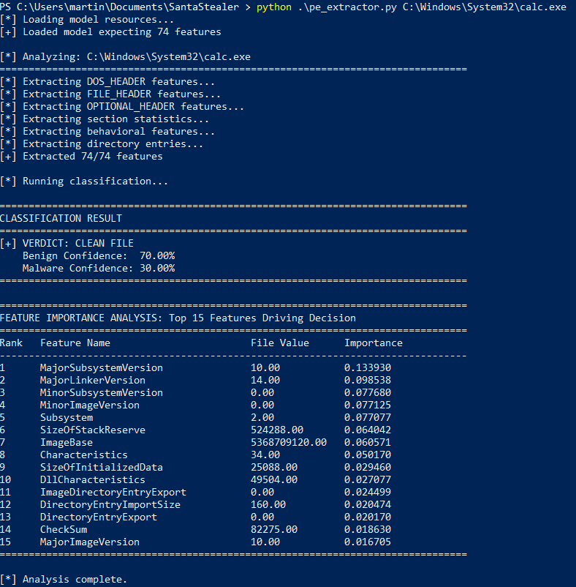
Task: Click 'MinorImageVersion' feature name
Action: [x=90, y=405]
